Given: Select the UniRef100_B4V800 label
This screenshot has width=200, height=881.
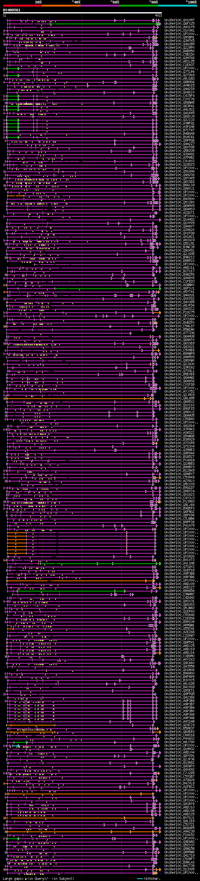Looking at the screenshot, I should [179, 199].
